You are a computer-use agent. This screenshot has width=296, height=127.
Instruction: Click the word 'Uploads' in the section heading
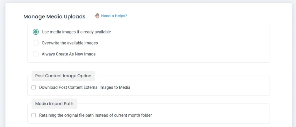75,17
